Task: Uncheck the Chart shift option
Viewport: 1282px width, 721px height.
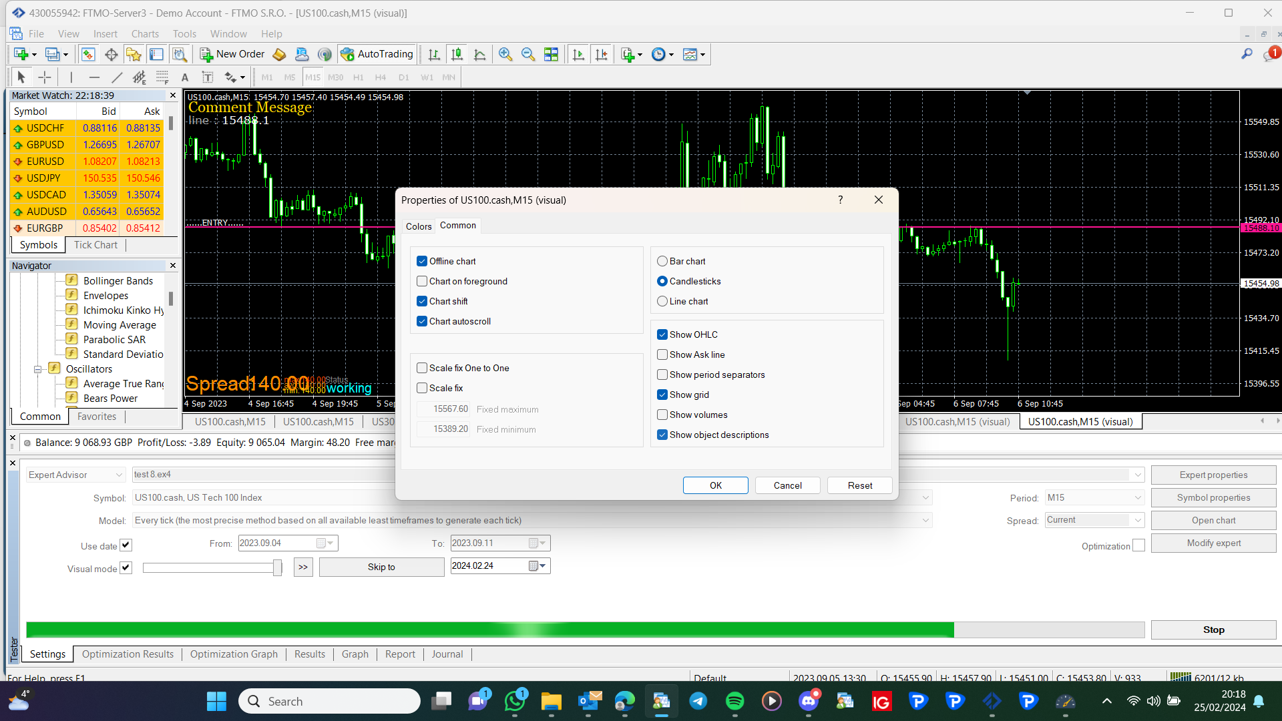Action: 422,301
